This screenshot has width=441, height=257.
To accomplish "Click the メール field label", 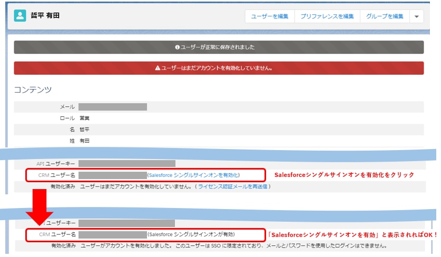I will click(67, 107).
